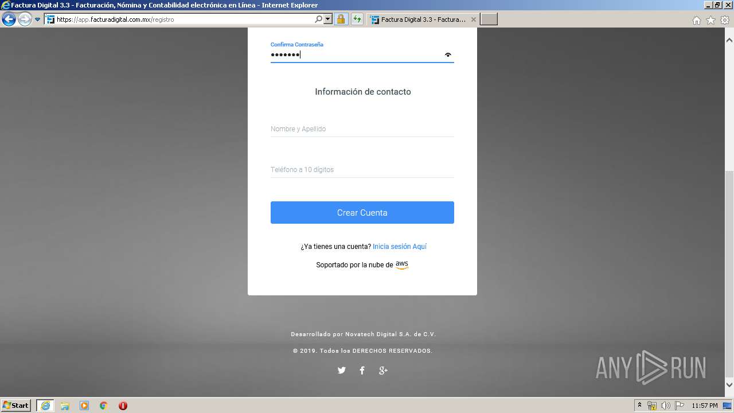Click the Crear Cuenta button

coord(362,212)
